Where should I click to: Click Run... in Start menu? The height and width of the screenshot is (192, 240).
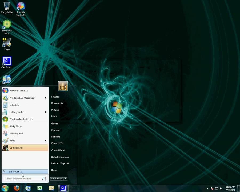coord(54,170)
